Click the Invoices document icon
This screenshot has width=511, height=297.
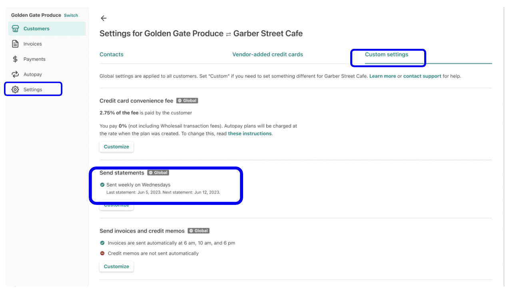[15, 44]
